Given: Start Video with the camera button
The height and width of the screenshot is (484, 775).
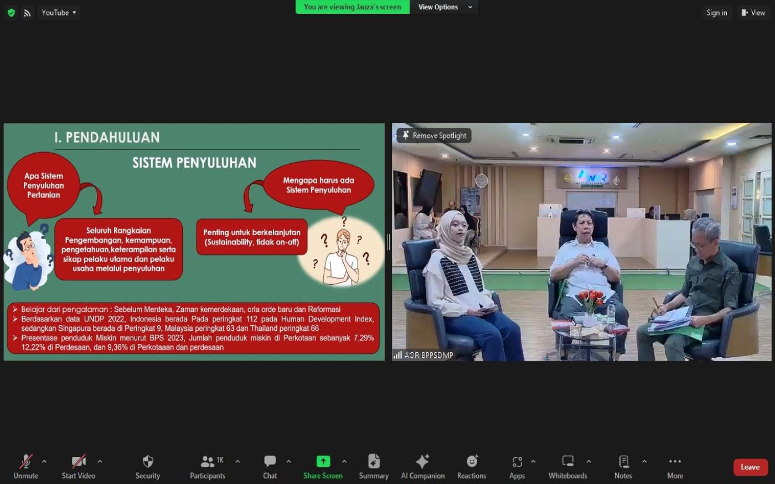Looking at the screenshot, I should (78, 467).
